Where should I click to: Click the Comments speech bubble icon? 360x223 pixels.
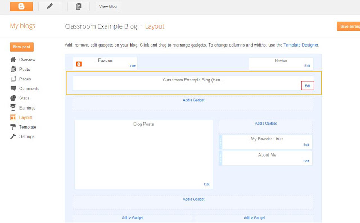(x=13, y=88)
